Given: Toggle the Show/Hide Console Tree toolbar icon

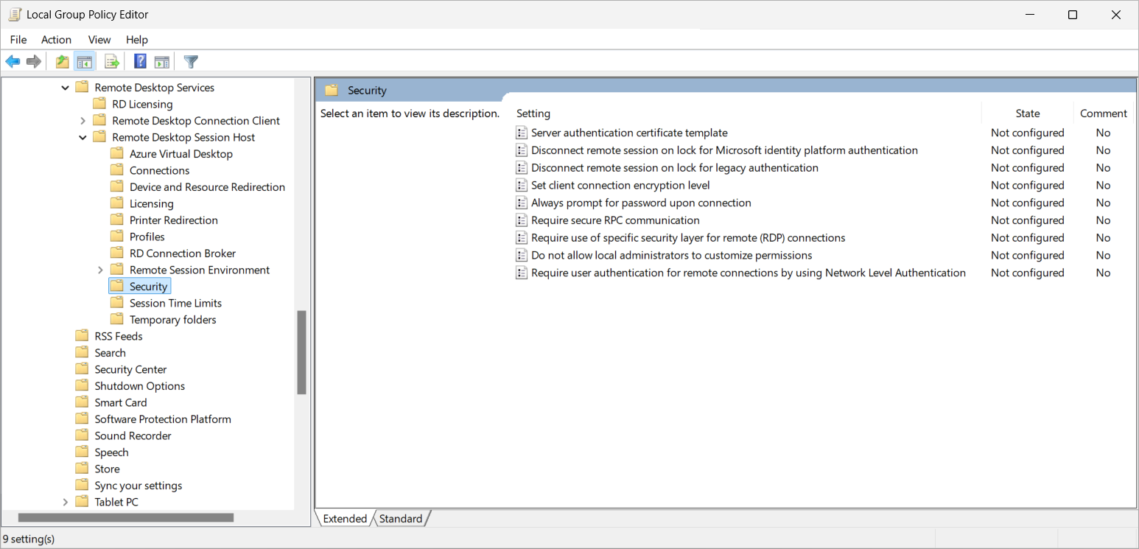Looking at the screenshot, I should coord(85,62).
